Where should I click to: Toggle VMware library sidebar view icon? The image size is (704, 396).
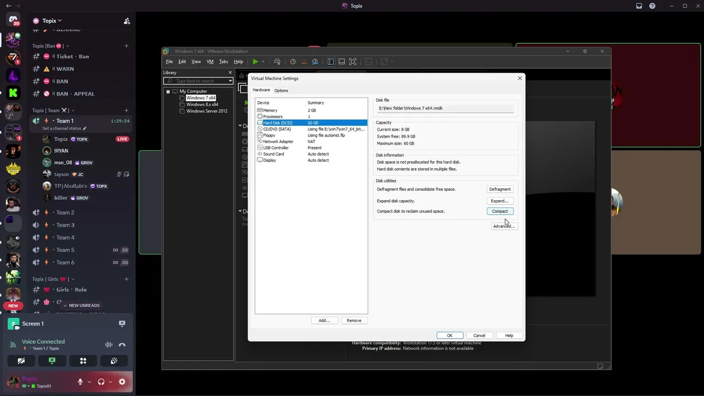coord(331,62)
